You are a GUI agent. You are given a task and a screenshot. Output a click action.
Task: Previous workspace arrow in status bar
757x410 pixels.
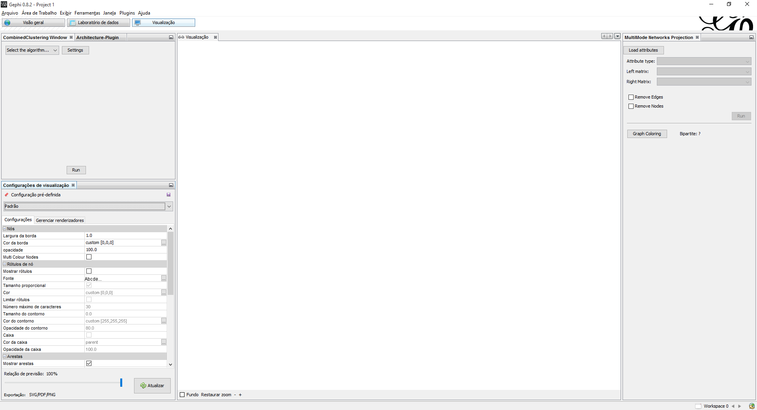pos(733,406)
